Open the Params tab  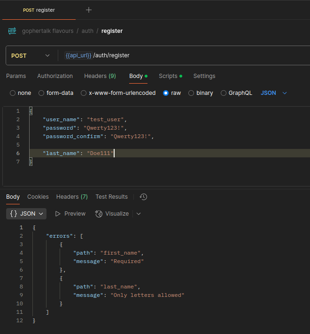coord(16,76)
